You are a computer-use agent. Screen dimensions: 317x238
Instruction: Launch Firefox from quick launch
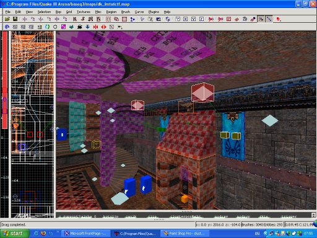tap(43, 234)
